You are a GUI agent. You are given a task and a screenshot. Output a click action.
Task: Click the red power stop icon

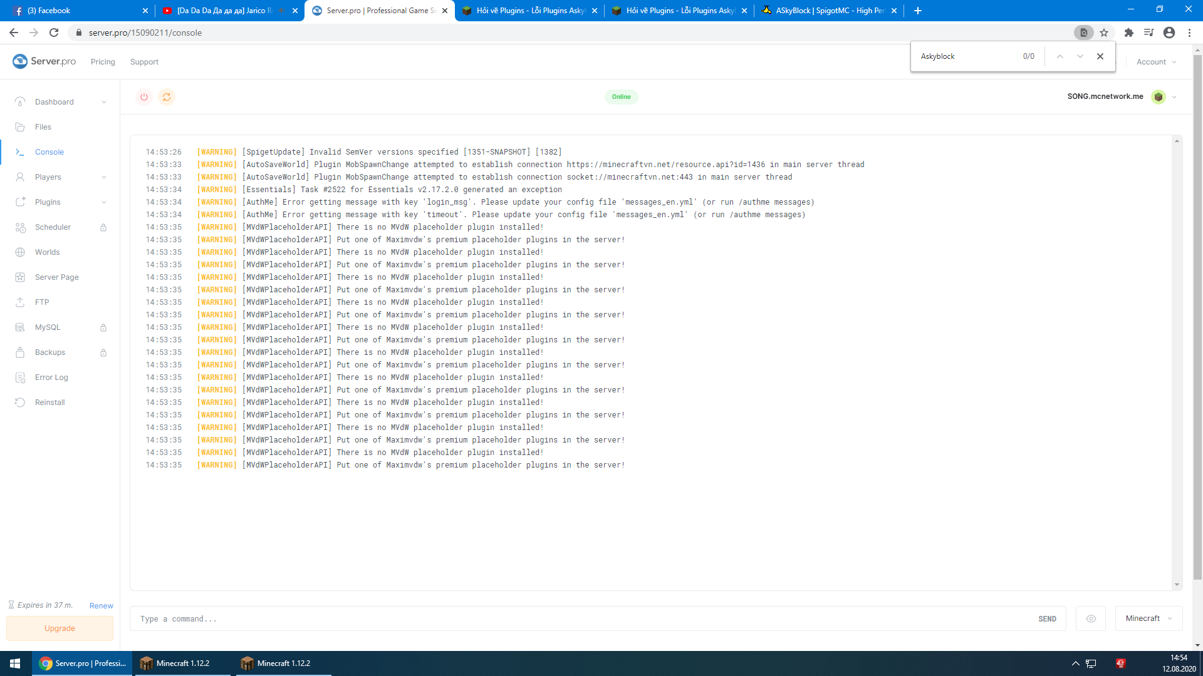144,97
